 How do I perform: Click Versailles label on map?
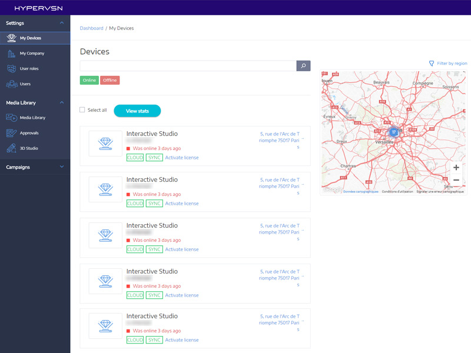point(384,142)
